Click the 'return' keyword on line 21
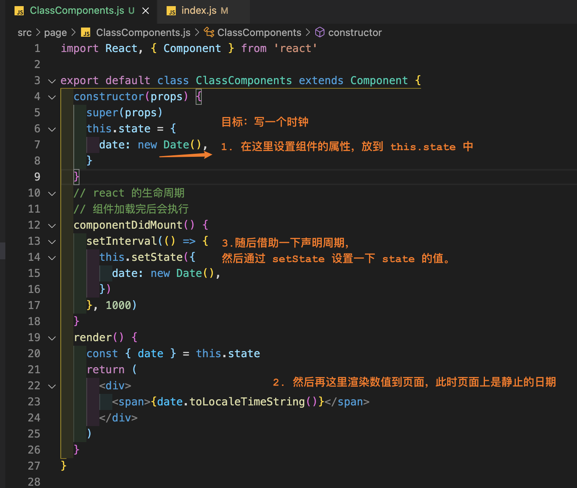577x488 pixels. click(x=105, y=369)
